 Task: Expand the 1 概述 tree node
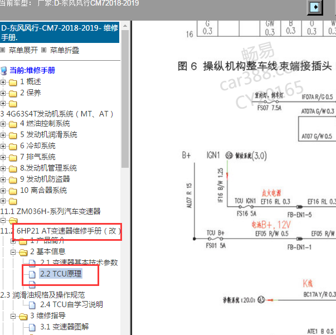click(x=3, y=82)
